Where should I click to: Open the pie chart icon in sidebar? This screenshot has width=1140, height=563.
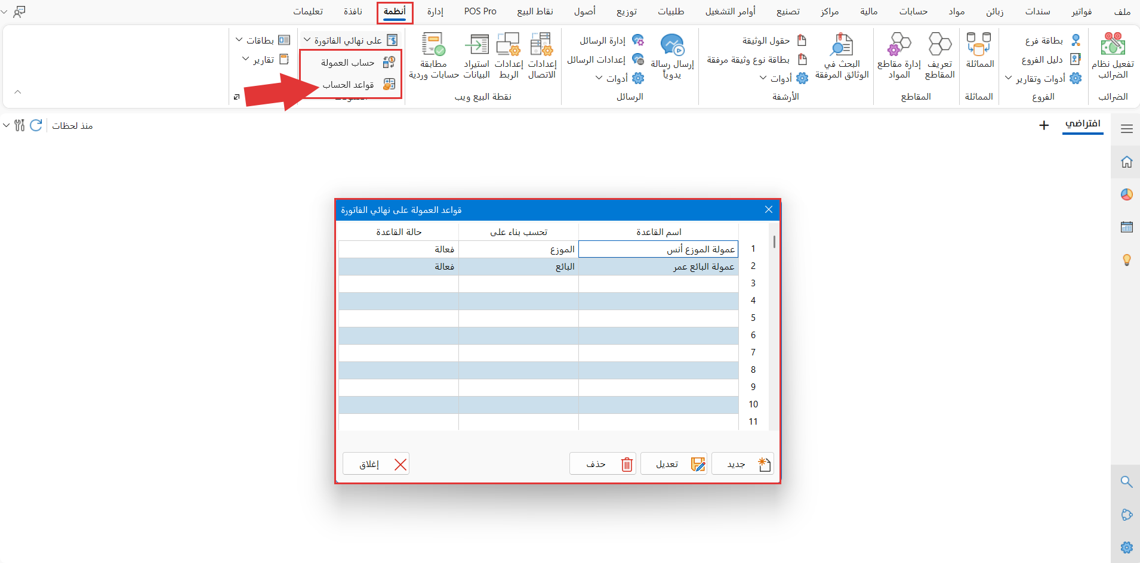[x=1126, y=194]
